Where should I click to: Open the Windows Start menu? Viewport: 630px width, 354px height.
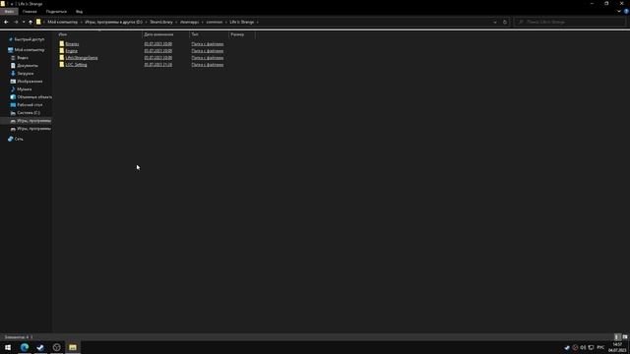(8, 347)
